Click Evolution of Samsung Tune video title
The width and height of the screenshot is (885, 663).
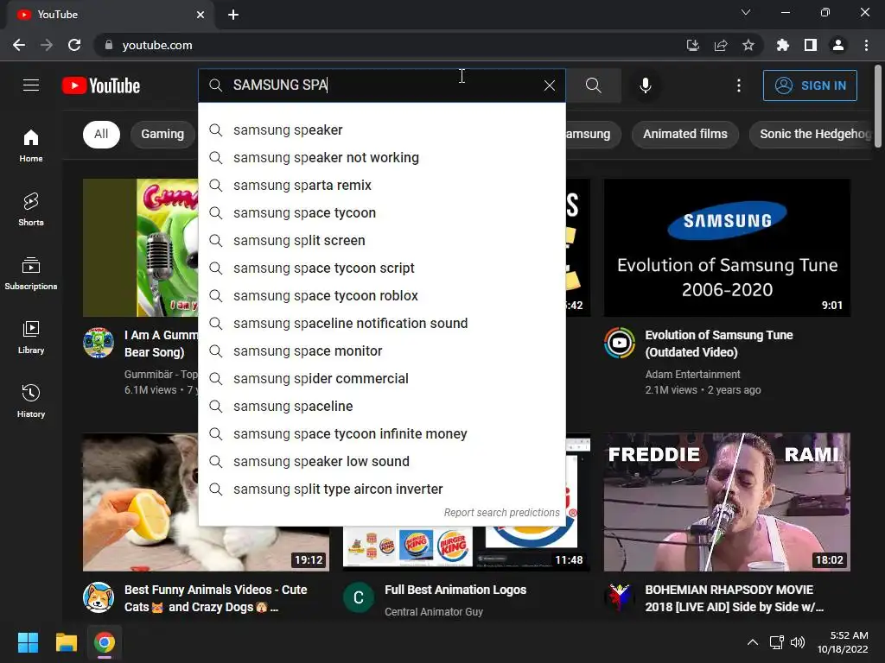point(718,344)
